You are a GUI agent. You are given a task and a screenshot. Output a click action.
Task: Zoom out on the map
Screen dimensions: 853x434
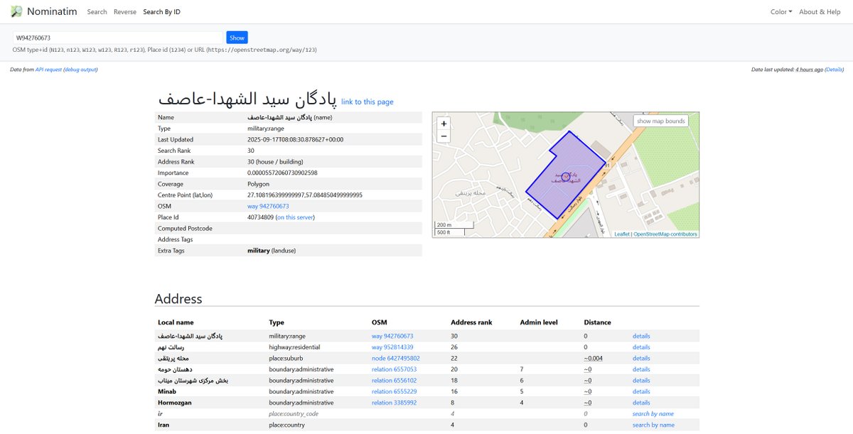444,136
